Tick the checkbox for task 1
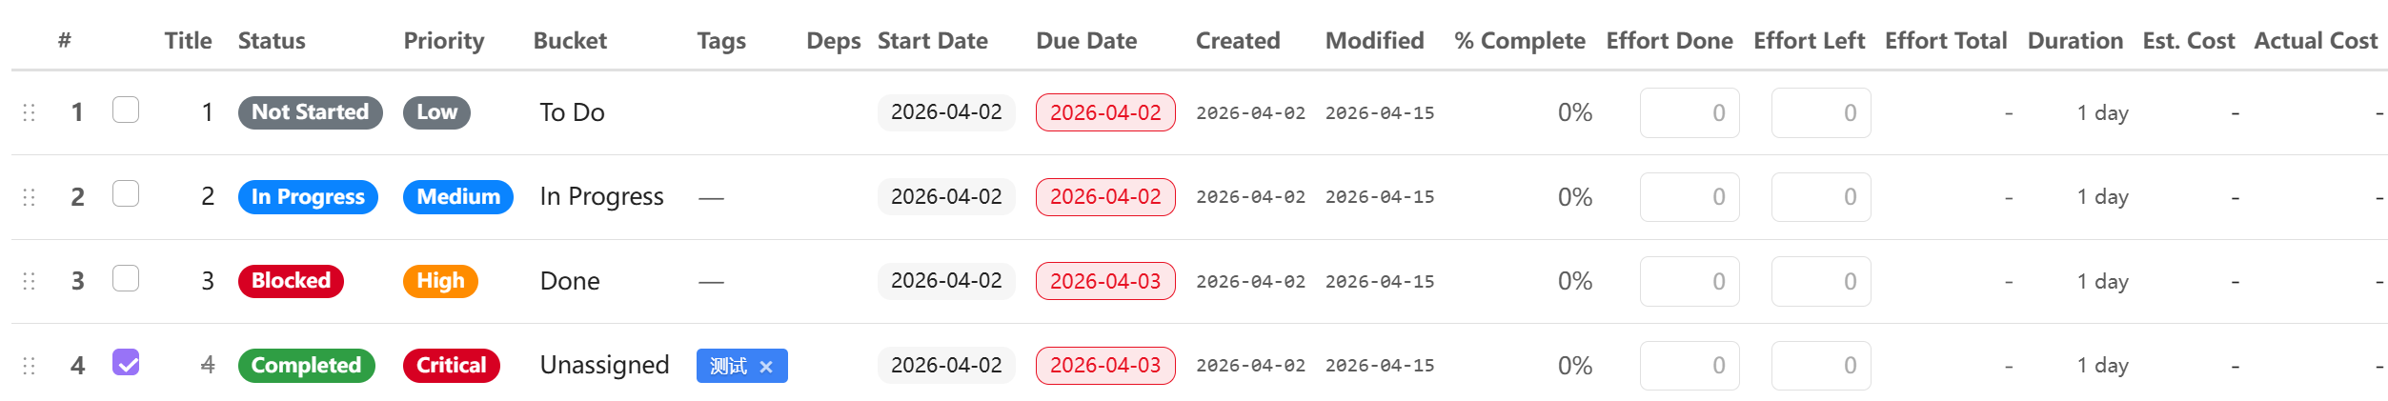 tap(126, 110)
